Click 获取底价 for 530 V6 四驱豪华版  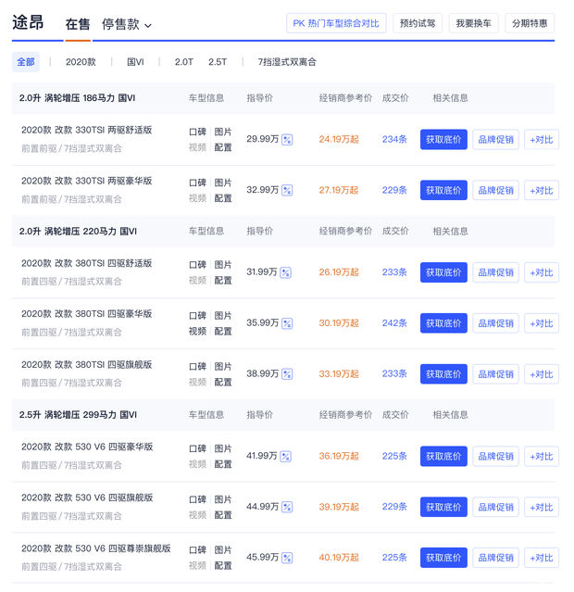[x=443, y=457]
